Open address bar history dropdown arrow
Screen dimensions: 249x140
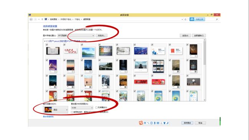(182, 20)
